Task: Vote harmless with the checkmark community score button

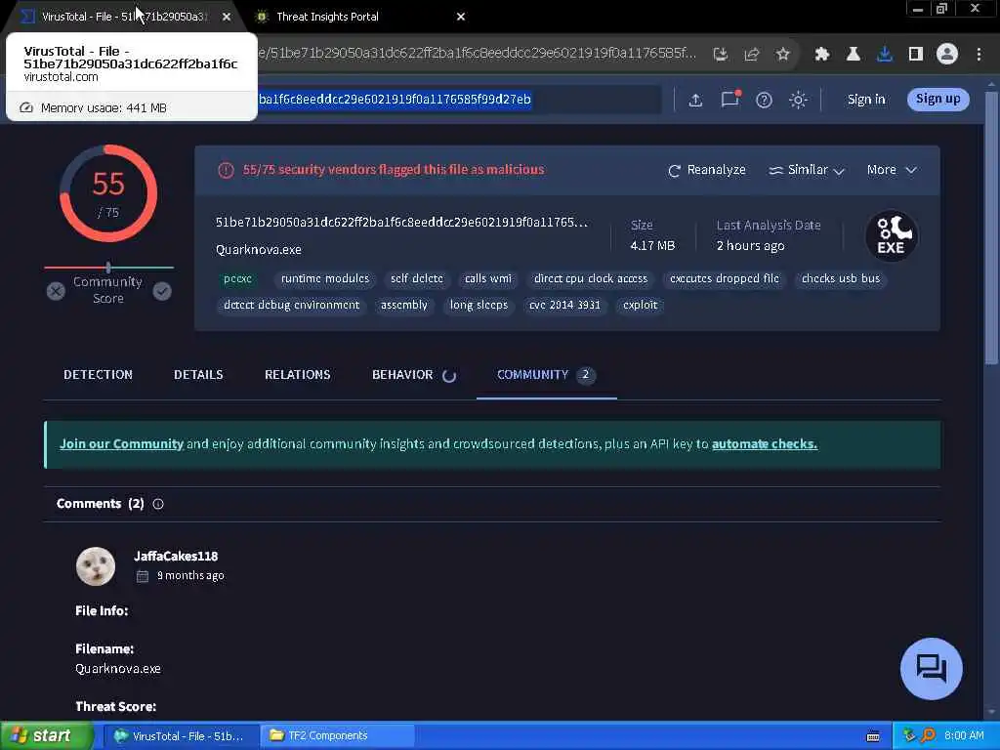Action: (162, 291)
